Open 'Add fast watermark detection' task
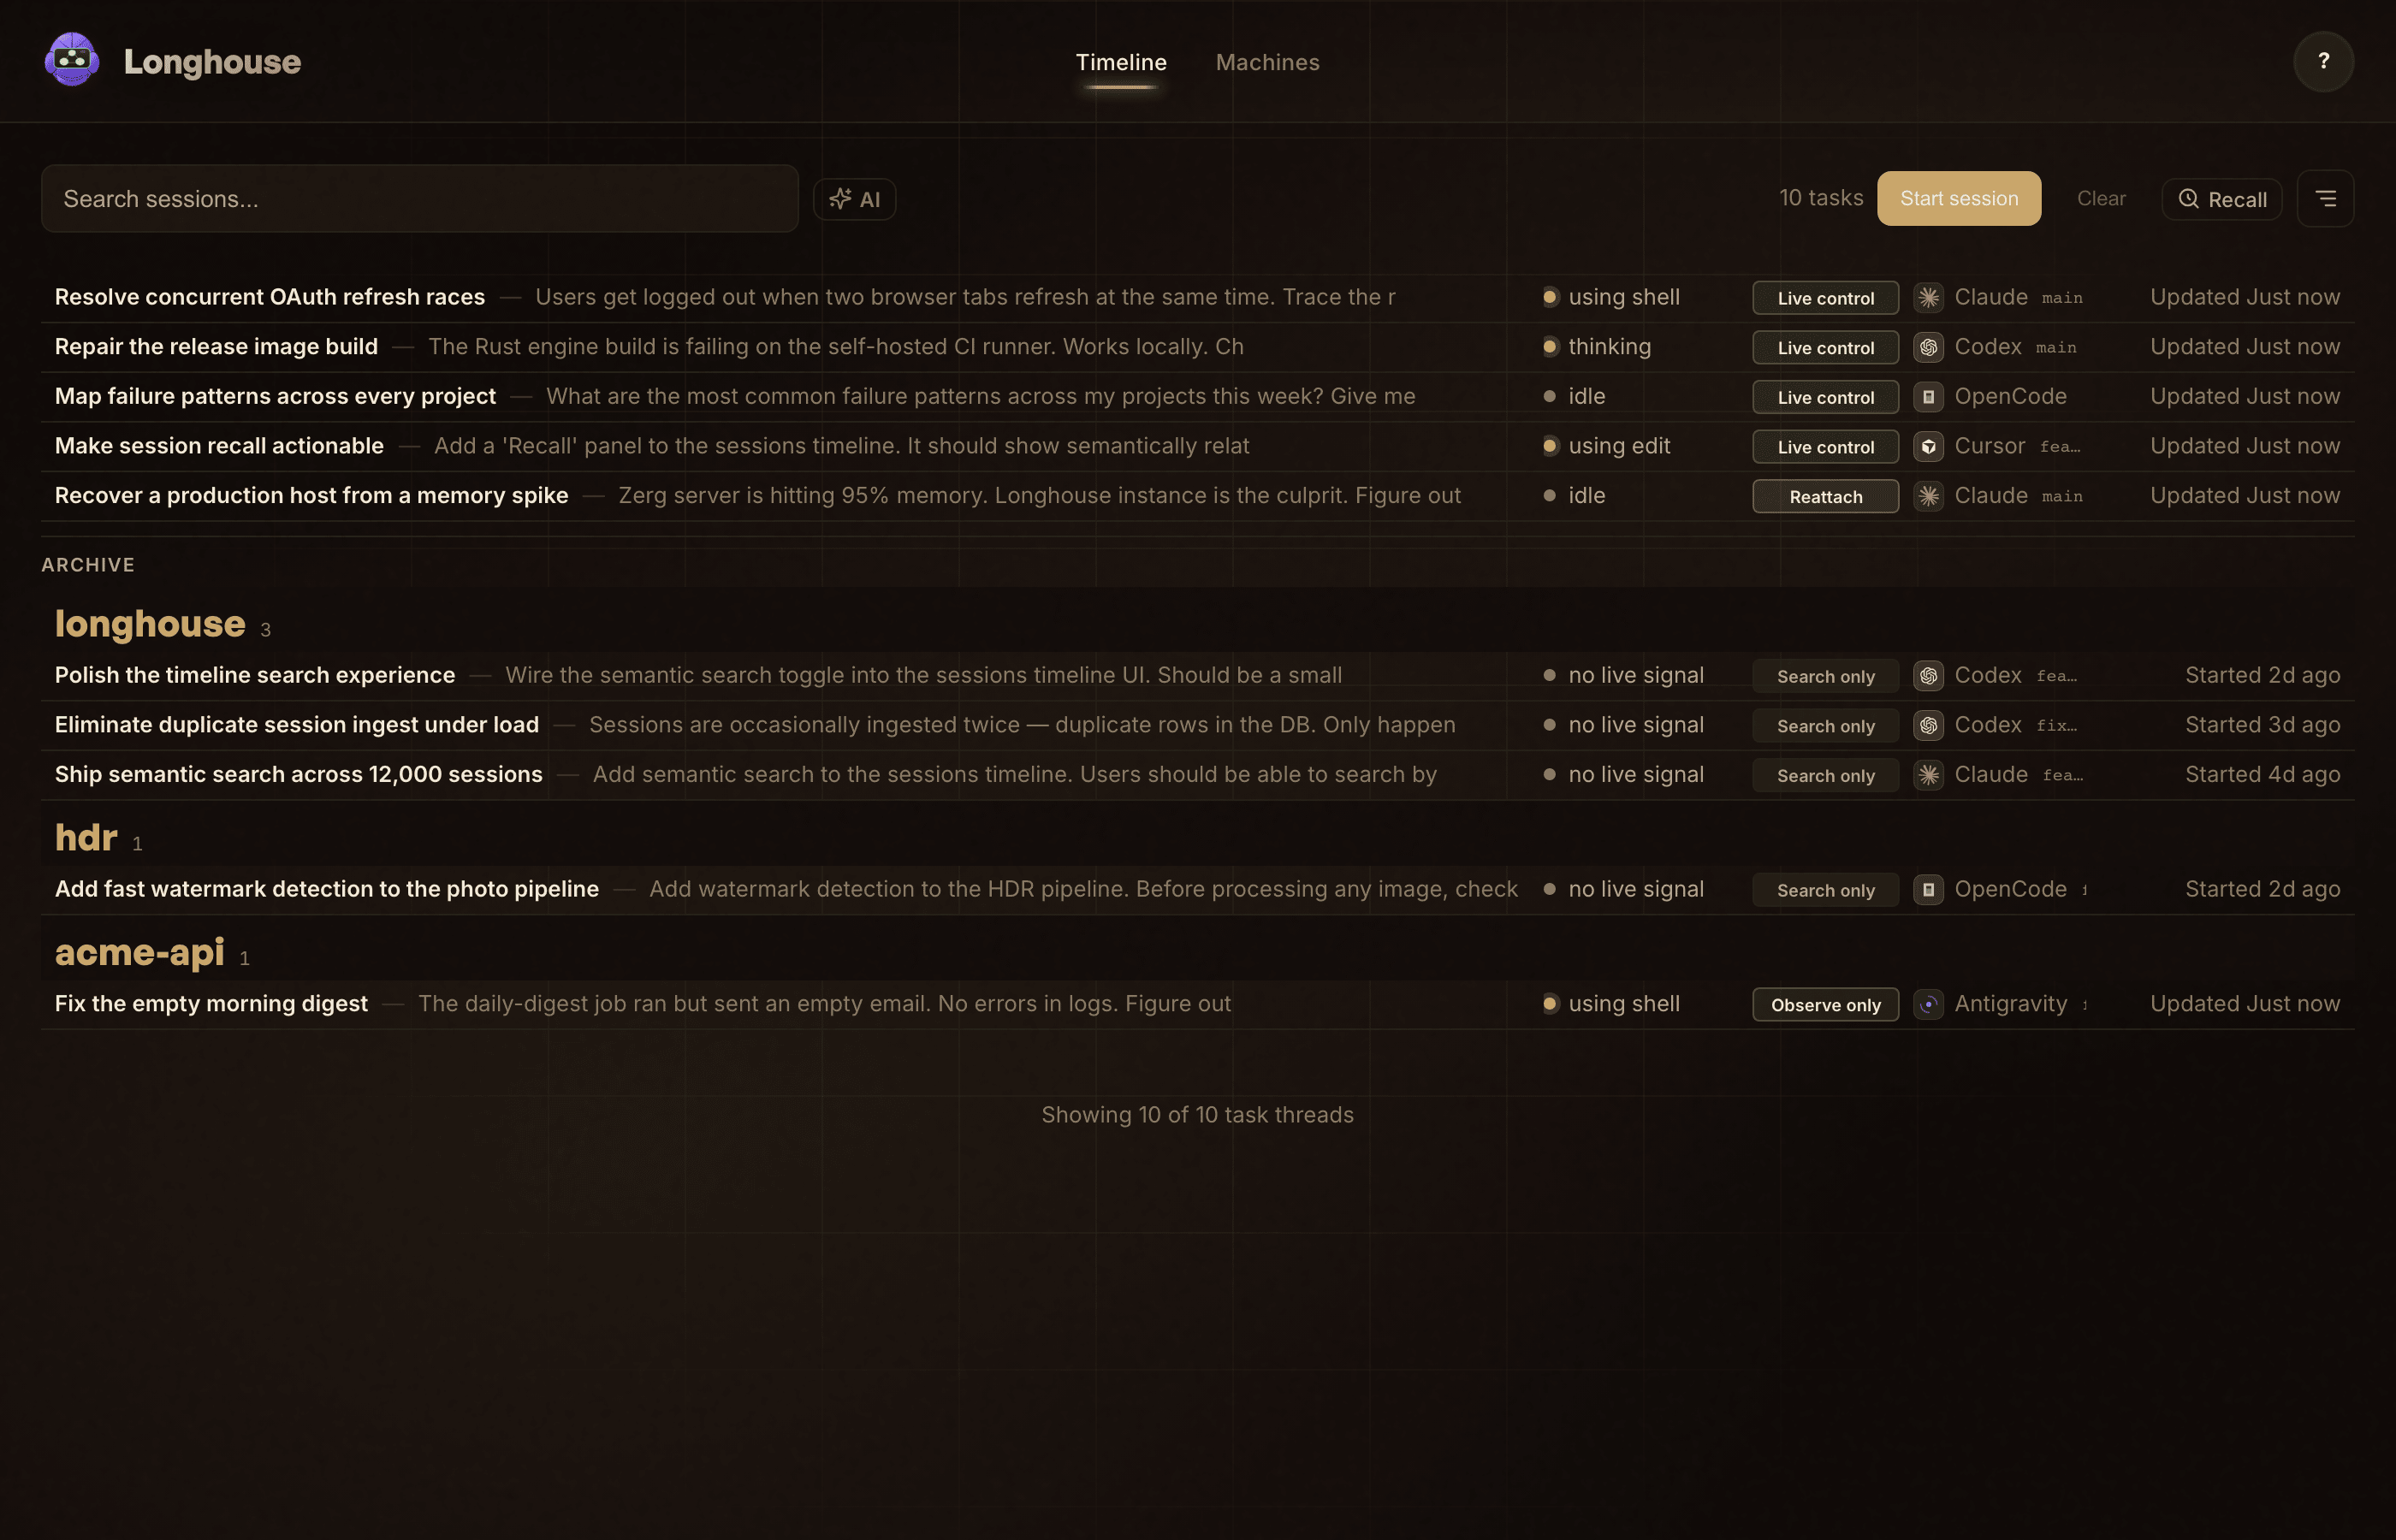The width and height of the screenshot is (2396, 1540). 327,889
